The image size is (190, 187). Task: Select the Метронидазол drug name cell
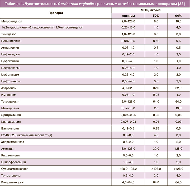pyautogui.click(x=12, y=21)
